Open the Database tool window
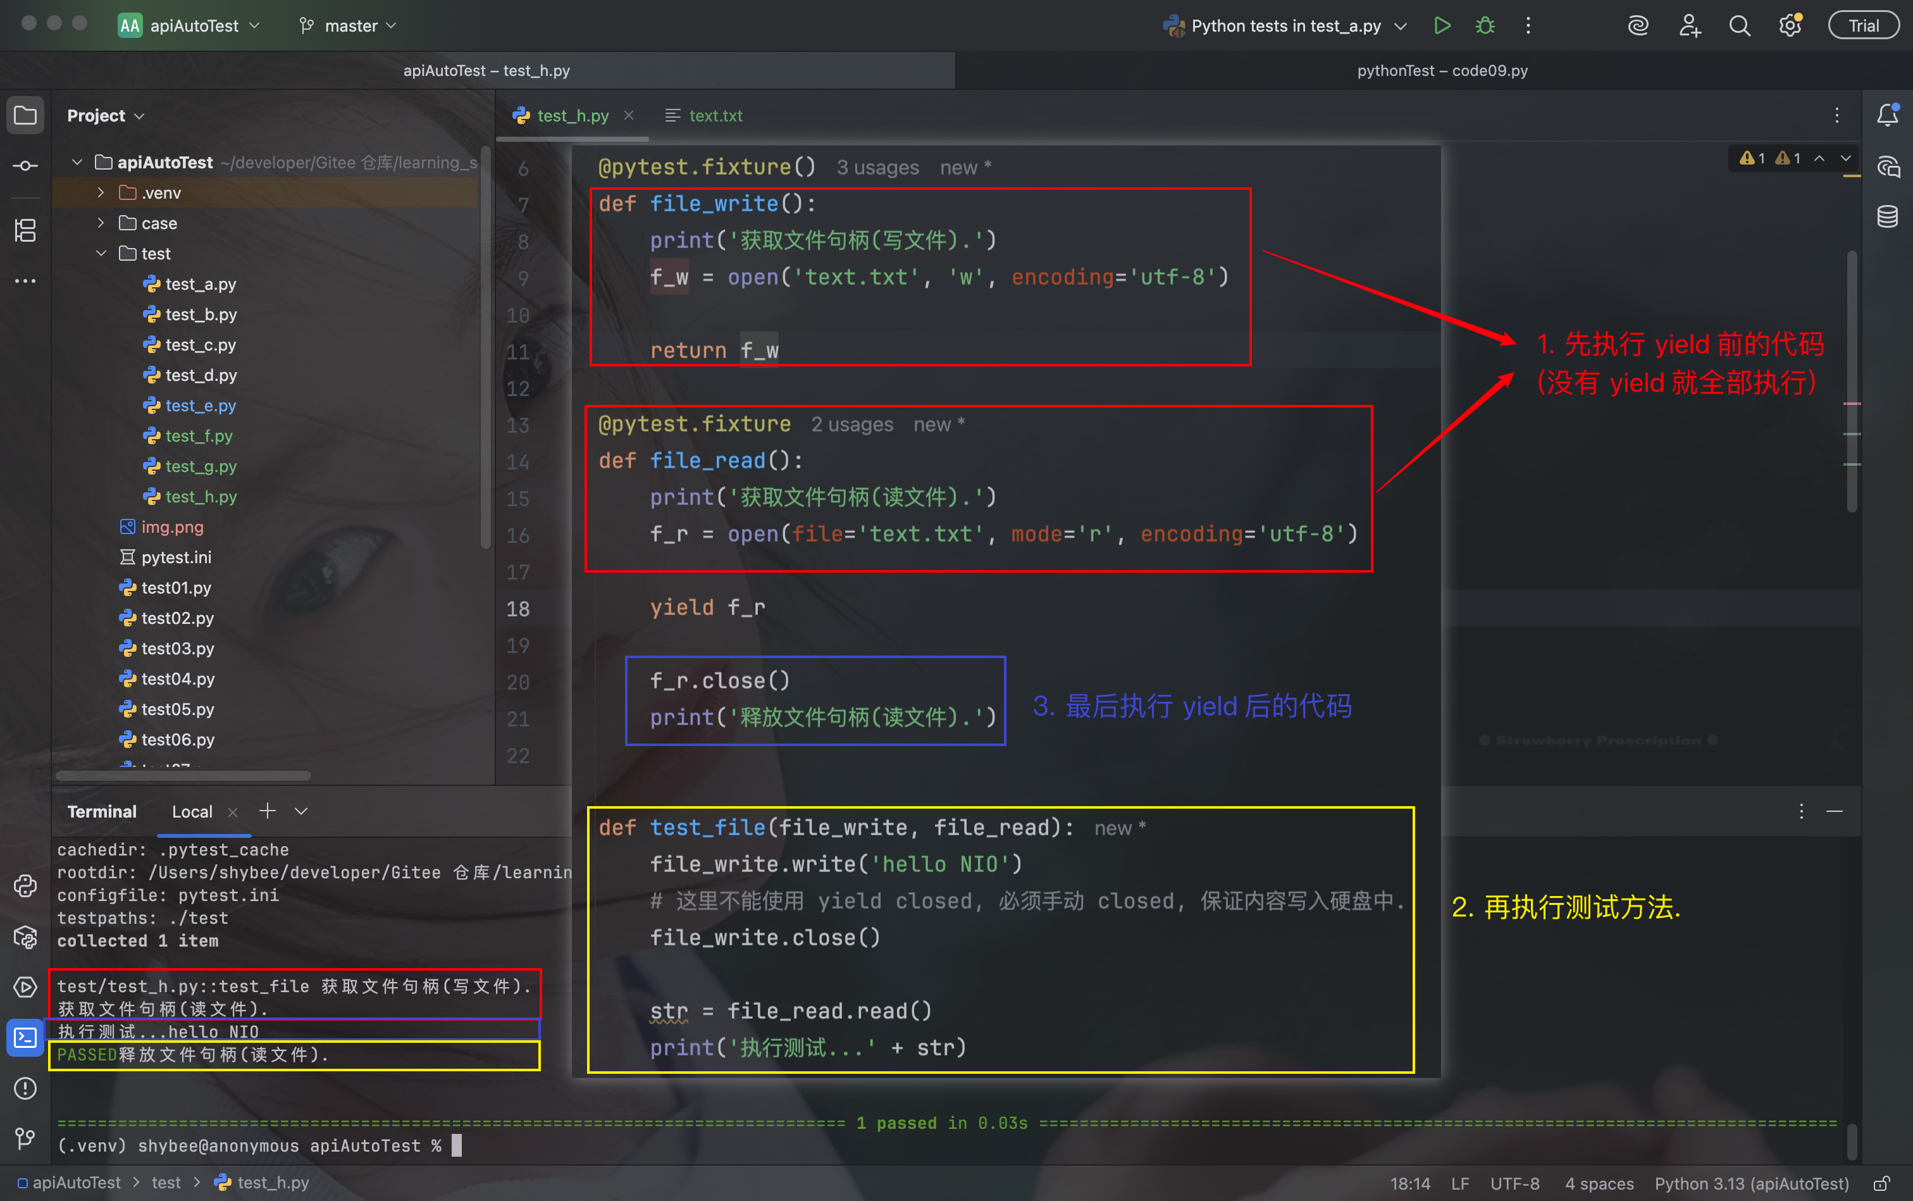 pos(1888,216)
